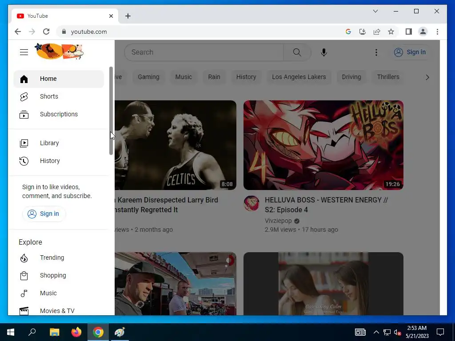Open File Explorer from taskbar
Screen dimensions: 455x341
pyautogui.click(x=54, y=332)
